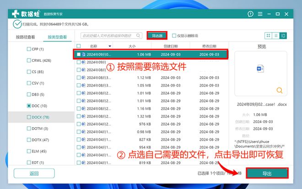Open the help question-mark icon
Image resolution: width=302 pixels, height=189 pixels.
(250, 14)
